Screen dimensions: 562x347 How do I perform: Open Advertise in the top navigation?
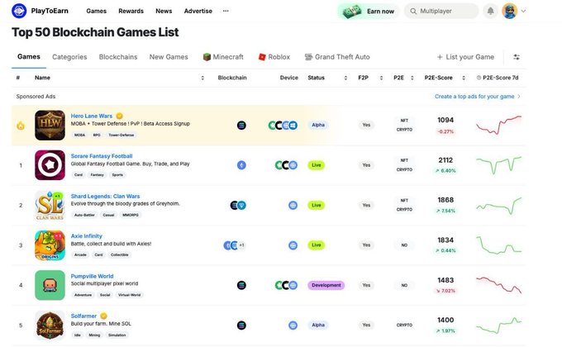tap(198, 11)
